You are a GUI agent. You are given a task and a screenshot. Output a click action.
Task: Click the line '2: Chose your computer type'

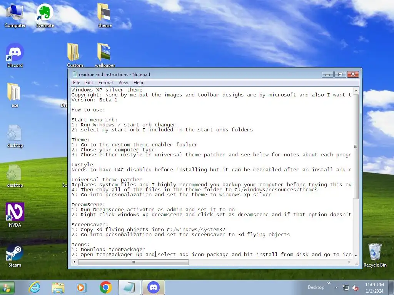[113, 150]
